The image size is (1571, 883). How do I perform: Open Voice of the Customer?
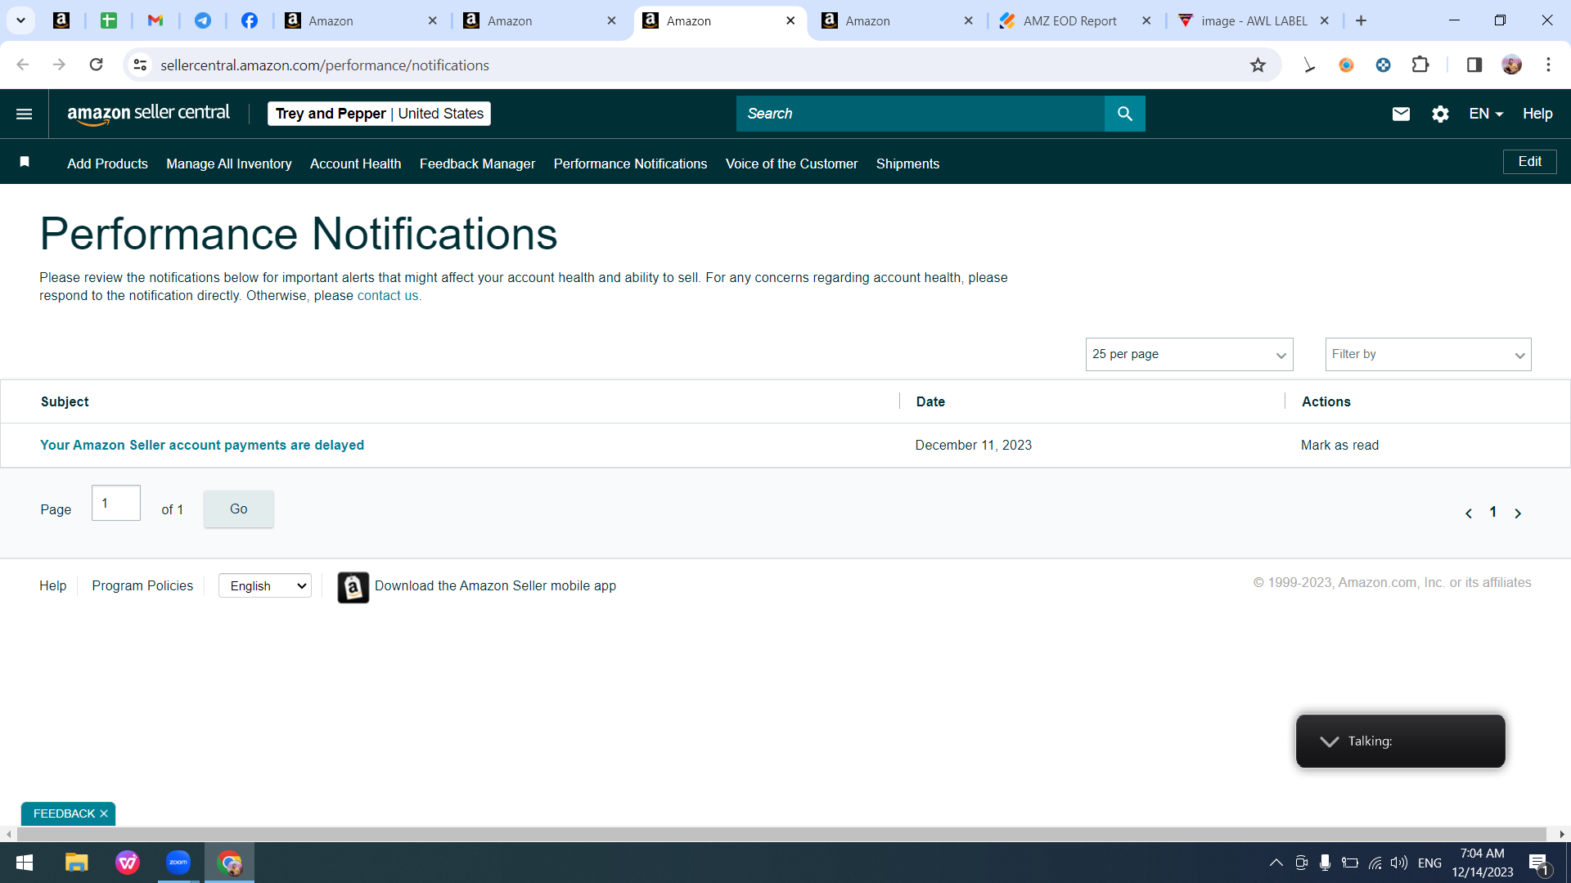pos(791,164)
